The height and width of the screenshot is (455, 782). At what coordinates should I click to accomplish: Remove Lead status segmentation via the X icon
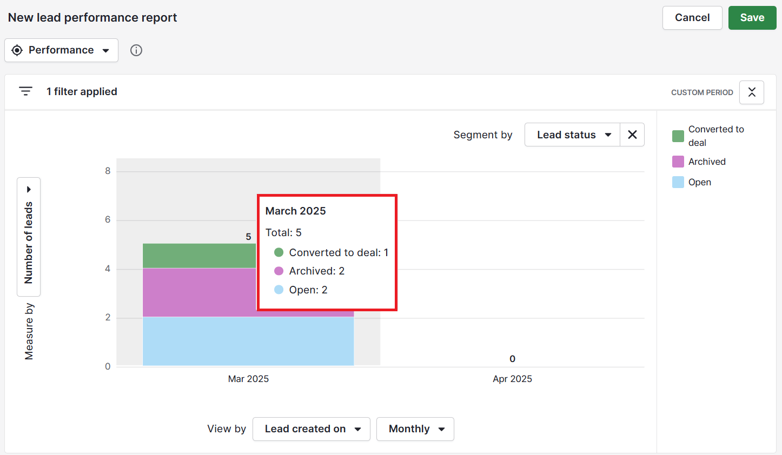click(x=632, y=135)
